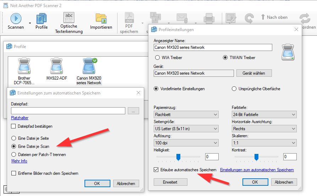Select Canon MX920 series Network profile
Image resolution: width=317 pixels, height=196 pixels.
coord(89,71)
